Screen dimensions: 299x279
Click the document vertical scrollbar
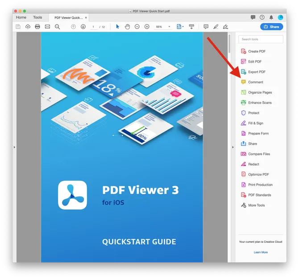pyautogui.click(x=229, y=43)
